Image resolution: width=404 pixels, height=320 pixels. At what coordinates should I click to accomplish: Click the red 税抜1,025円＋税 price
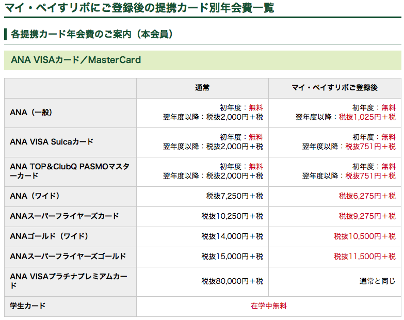tap(367, 117)
